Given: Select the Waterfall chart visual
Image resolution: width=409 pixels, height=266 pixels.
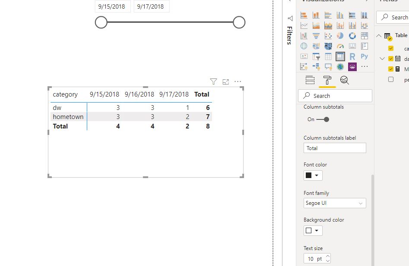Looking at the screenshot, I should 304,36.
